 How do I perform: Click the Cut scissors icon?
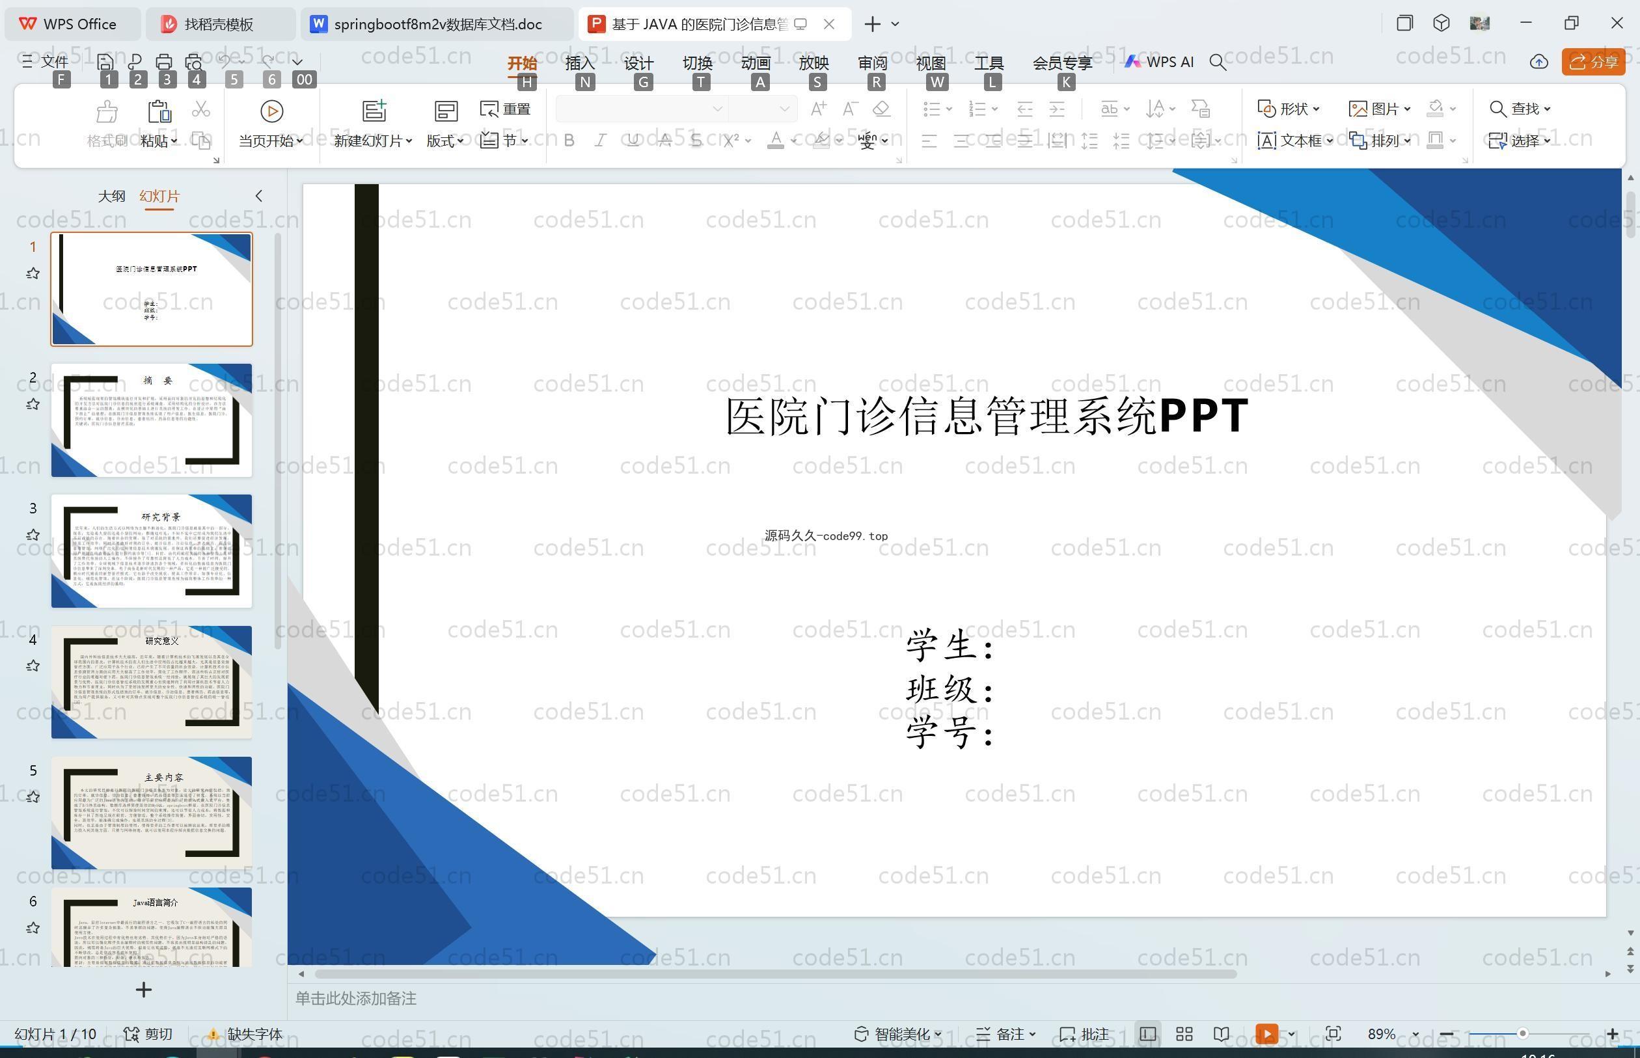tap(200, 109)
